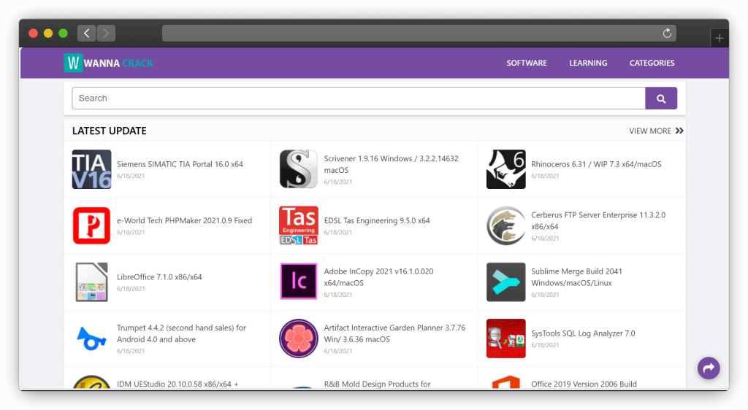Image resolution: width=748 pixels, height=410 pixels.
Task: Click the Adobe InCopy icon
Action: coord(298,282)
